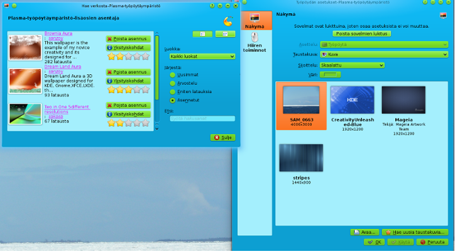Screen dimensions: 455x251
Task: Open the Väri color picker button
Action: click(x=330, y=75)
